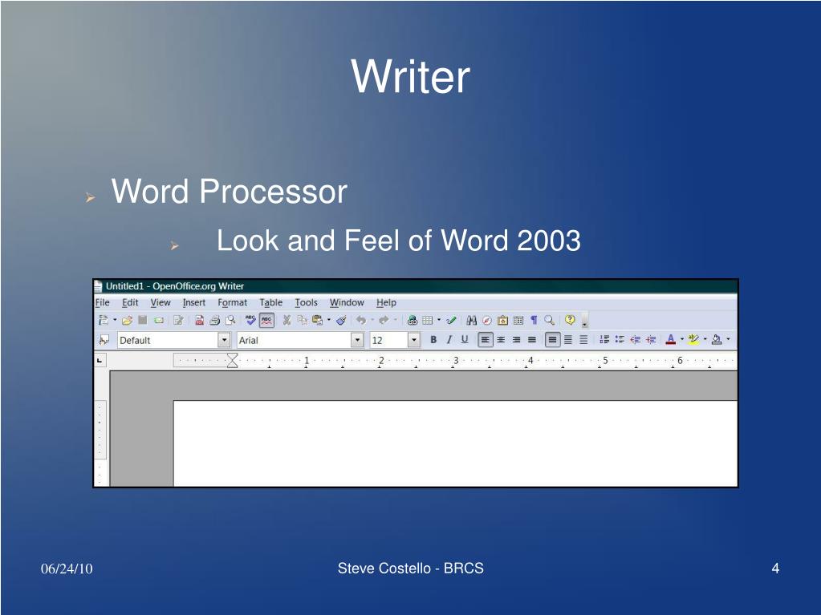
Task: Open Find & Replace binoculars icon
Action: (471, 320)
